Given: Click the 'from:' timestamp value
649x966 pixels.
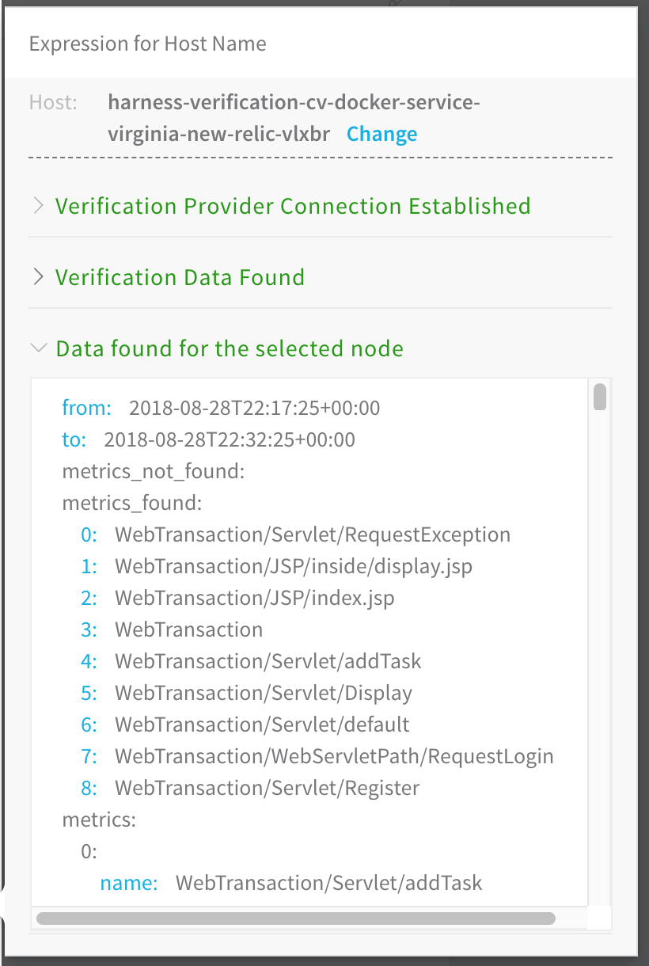Looking at the screenshot, I should tap(255, 408).
